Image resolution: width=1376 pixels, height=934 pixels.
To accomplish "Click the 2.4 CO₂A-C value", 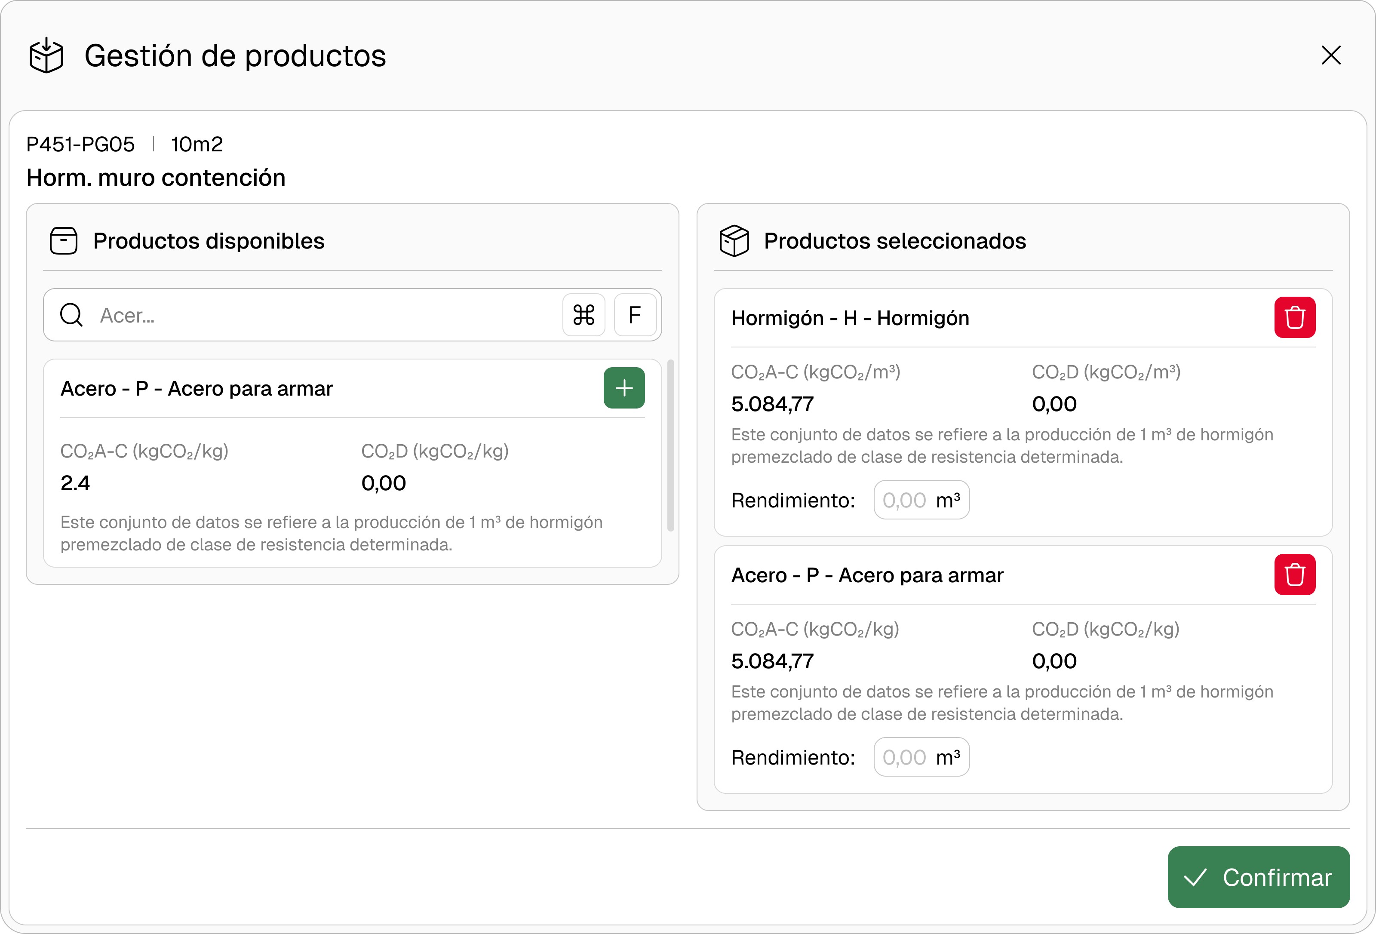I will coord(75,483).
